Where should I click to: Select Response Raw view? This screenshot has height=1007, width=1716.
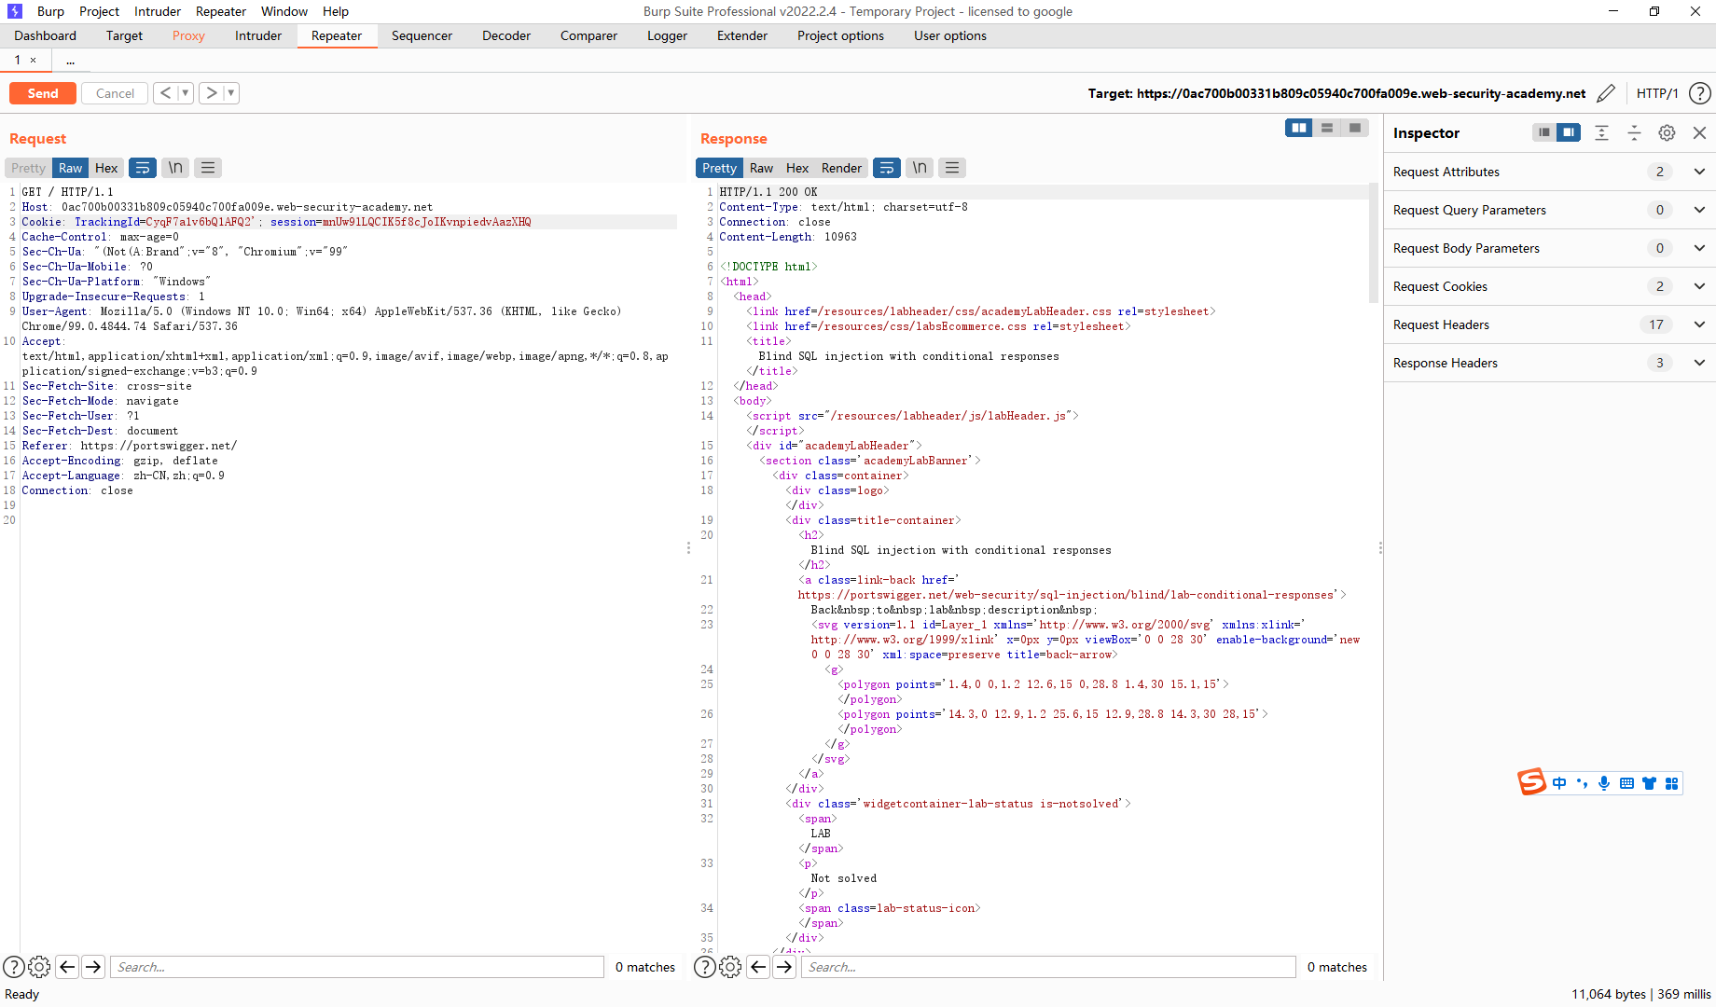(761, 168)
